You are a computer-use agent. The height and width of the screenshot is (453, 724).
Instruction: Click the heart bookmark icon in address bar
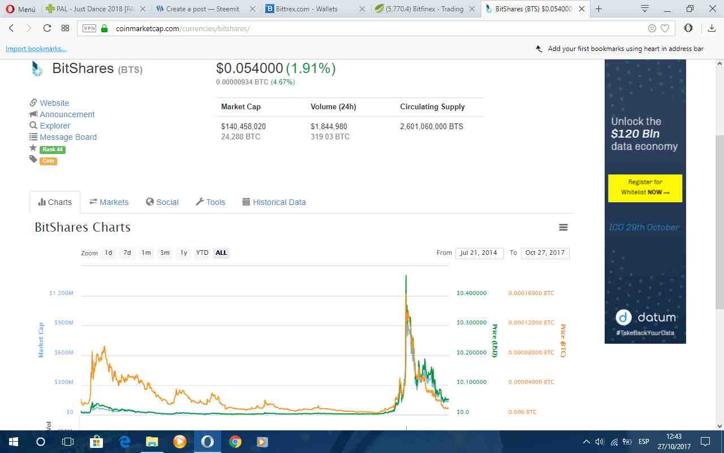pyautogui.click(x=665, y=28)
